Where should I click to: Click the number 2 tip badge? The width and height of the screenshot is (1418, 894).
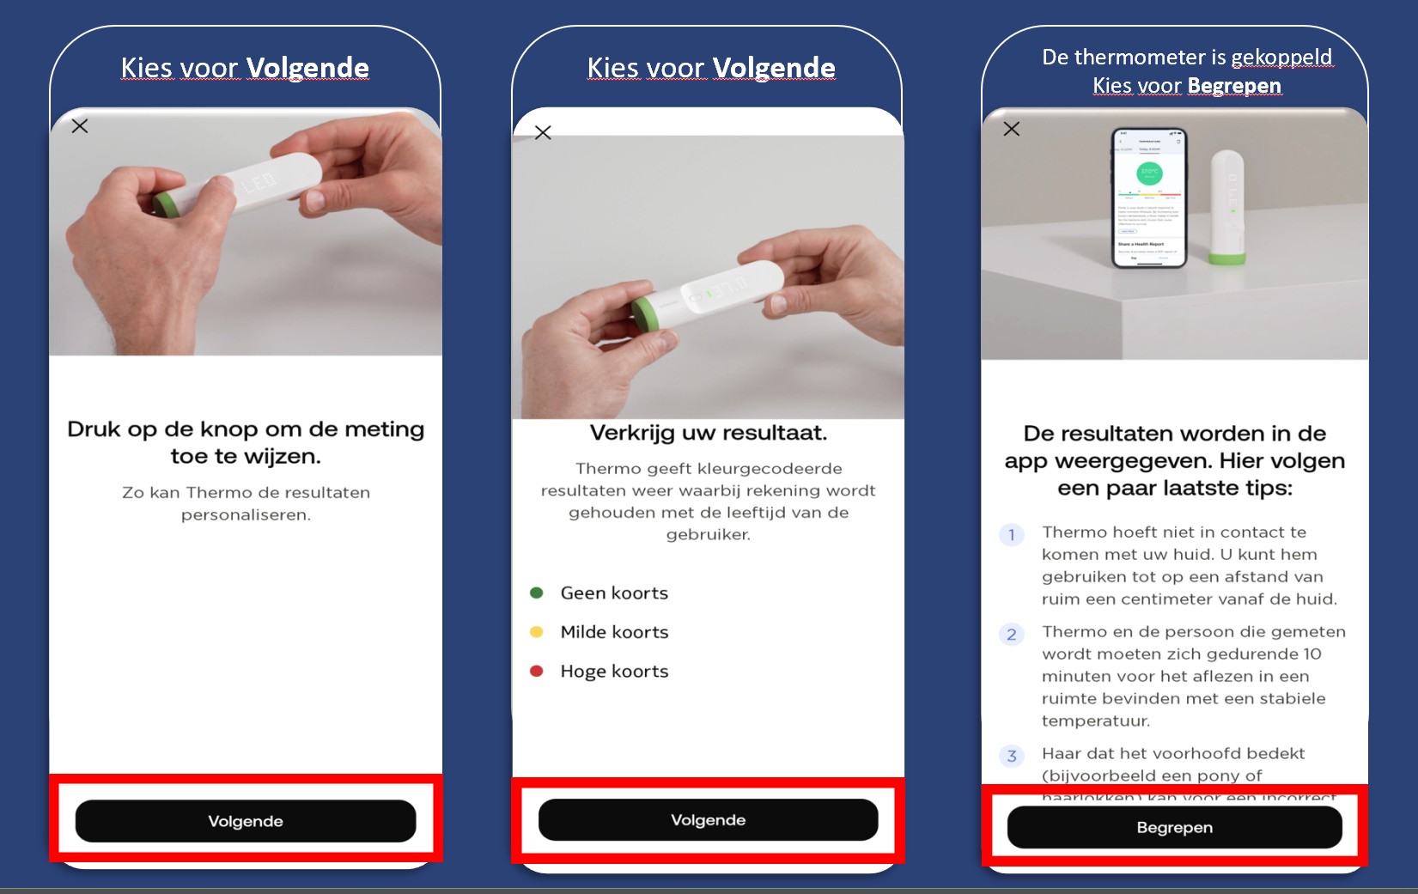point(1012,635)
